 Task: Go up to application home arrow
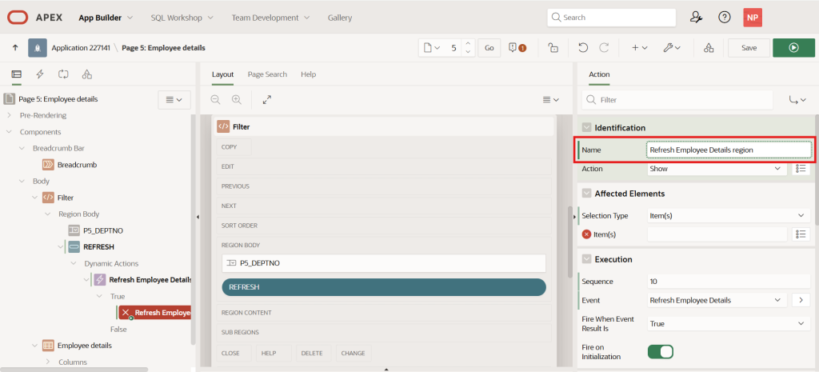click(15, 47)
